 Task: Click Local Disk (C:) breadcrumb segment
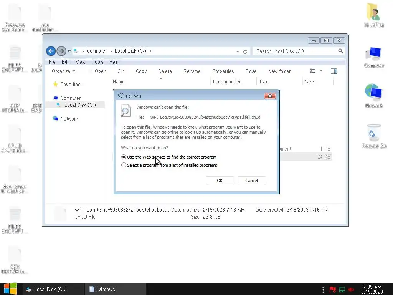coord(130,51)
